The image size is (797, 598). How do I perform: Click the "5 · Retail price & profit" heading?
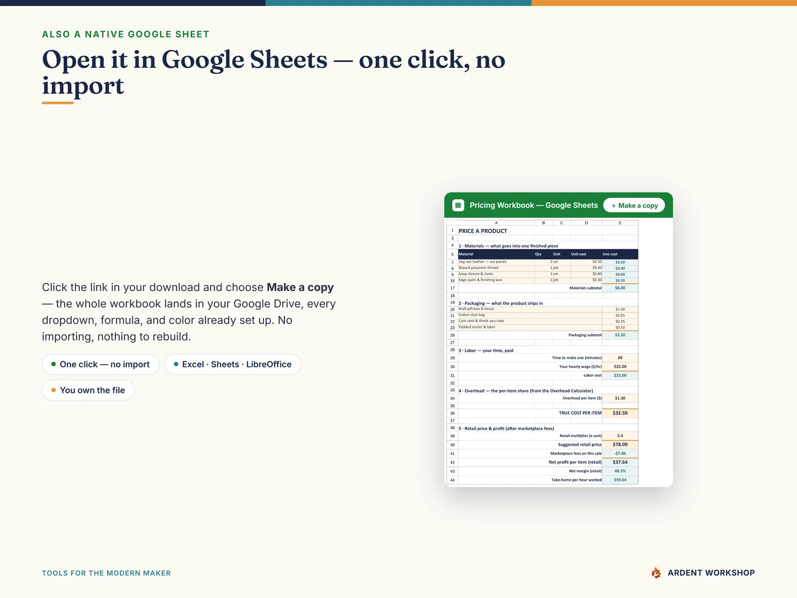(506, 429)
